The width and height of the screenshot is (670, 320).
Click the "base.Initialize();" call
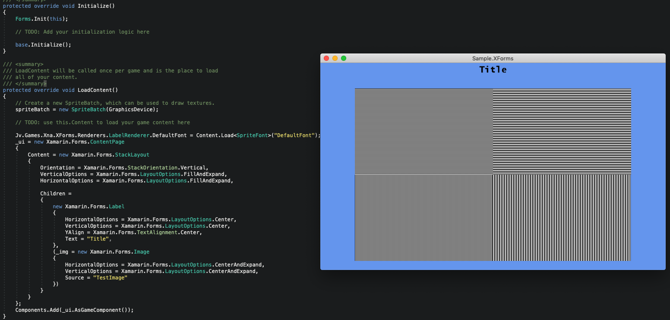click(x=43, y=45)
